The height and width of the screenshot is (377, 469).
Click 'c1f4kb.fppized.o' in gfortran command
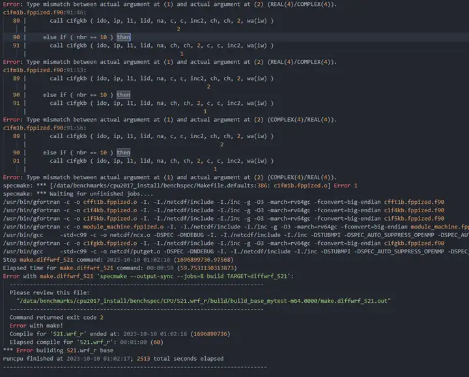(x=110, y=210)
